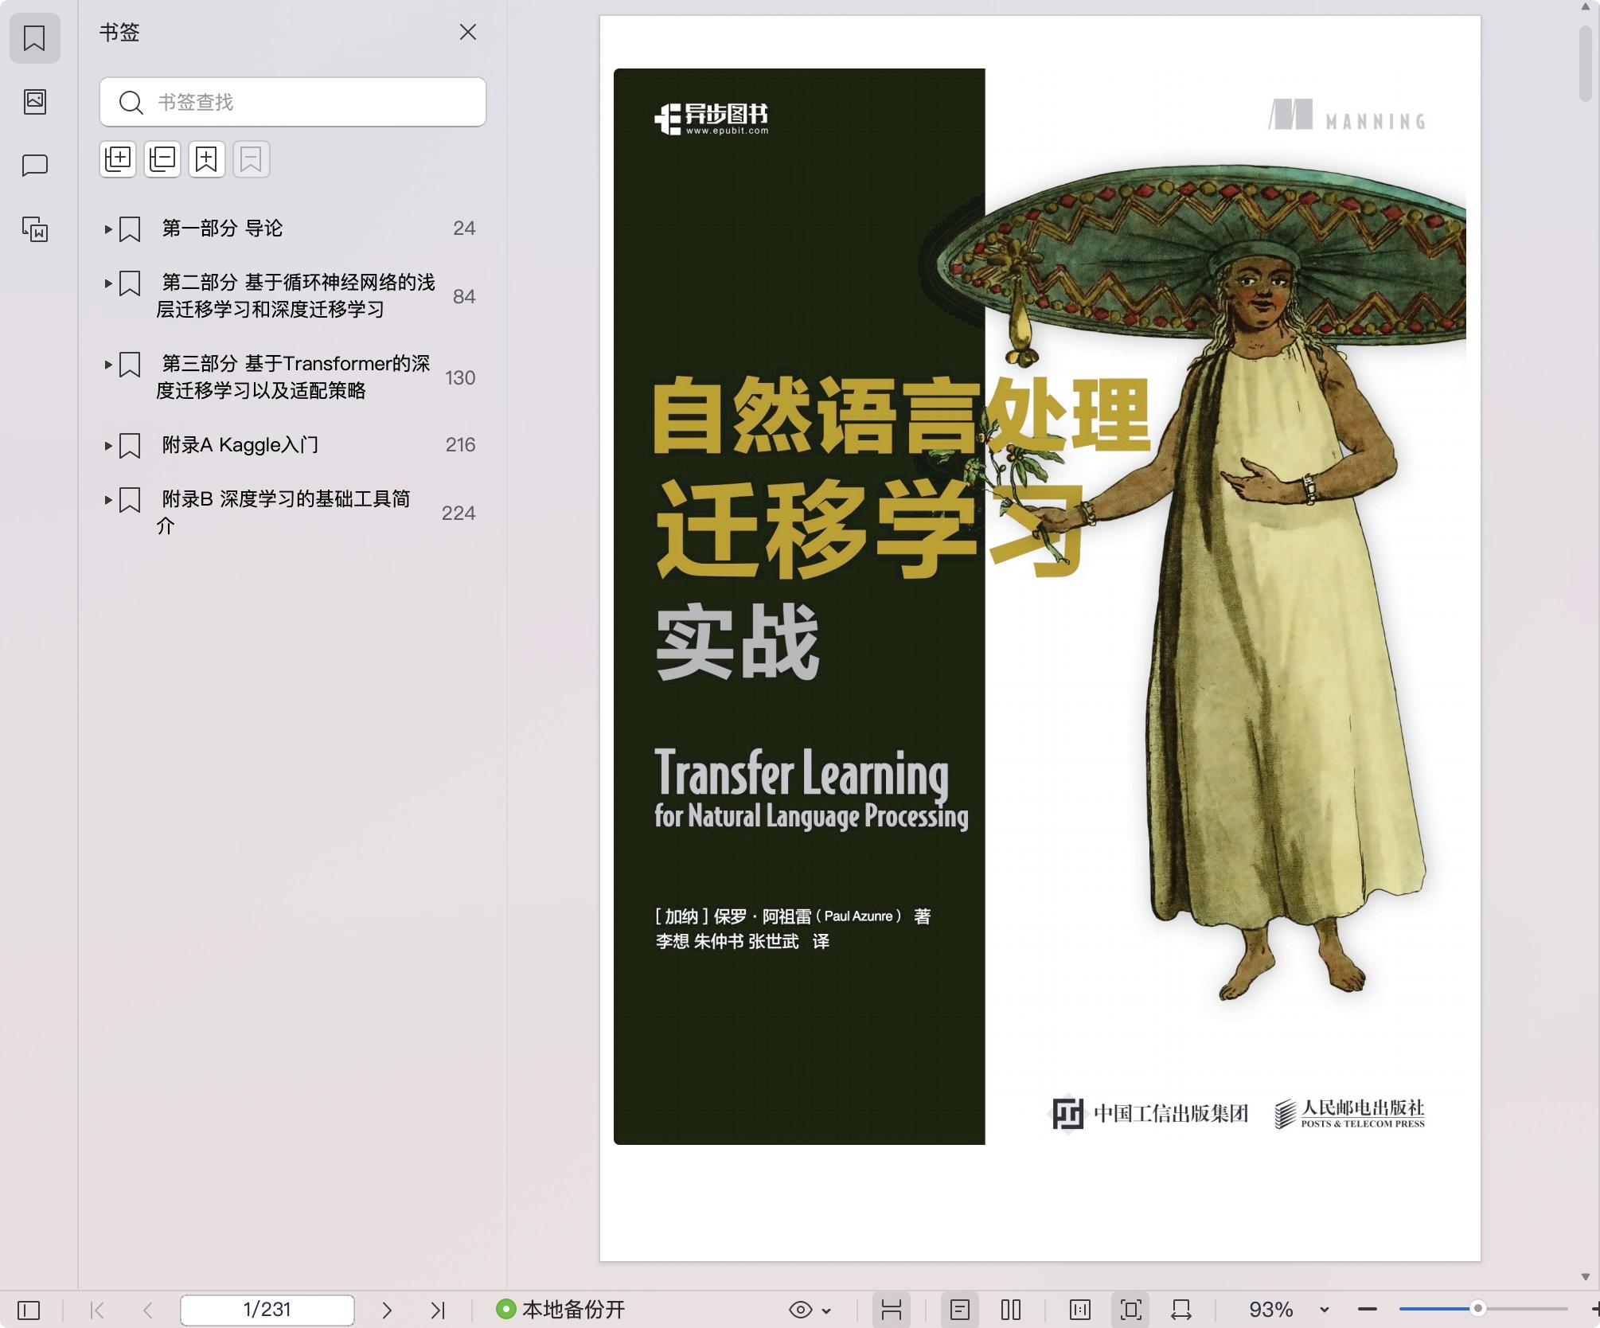Add a new bookmark icon
This screenshot has width=1600, height=1328.
click(207, 159)
